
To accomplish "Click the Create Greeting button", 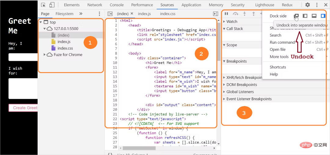I will tap(23, 108).
